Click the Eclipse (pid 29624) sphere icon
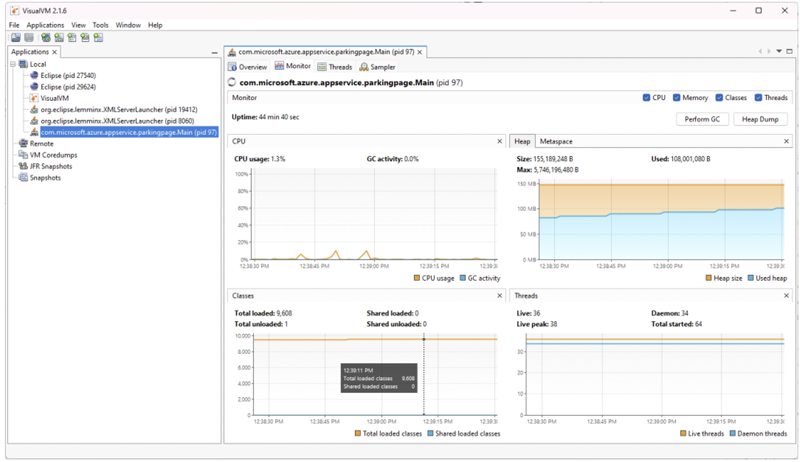Image resolution: width=800 pixels, height=462 pixels. 34,87
